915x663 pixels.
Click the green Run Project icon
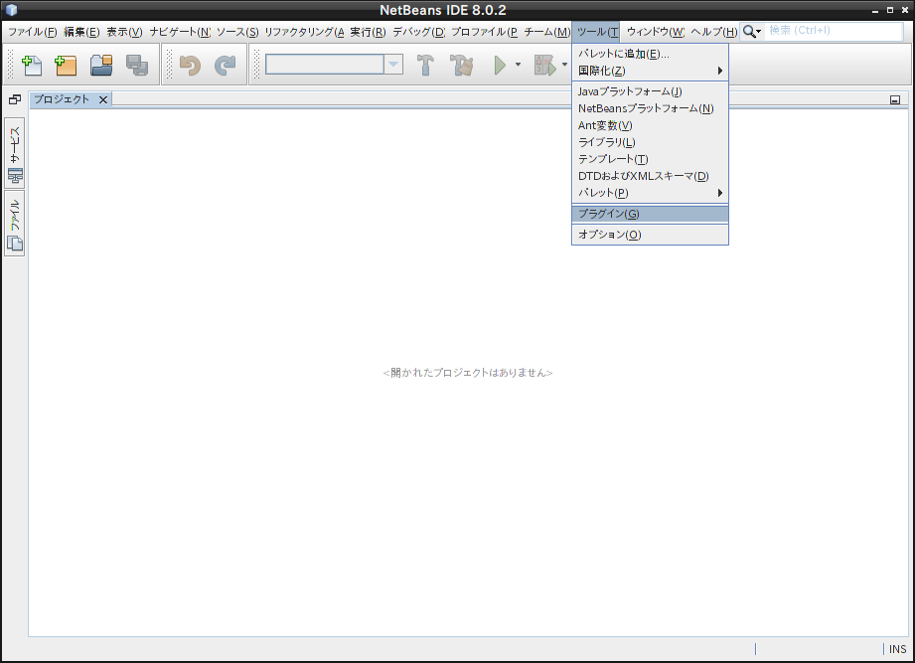500,65
